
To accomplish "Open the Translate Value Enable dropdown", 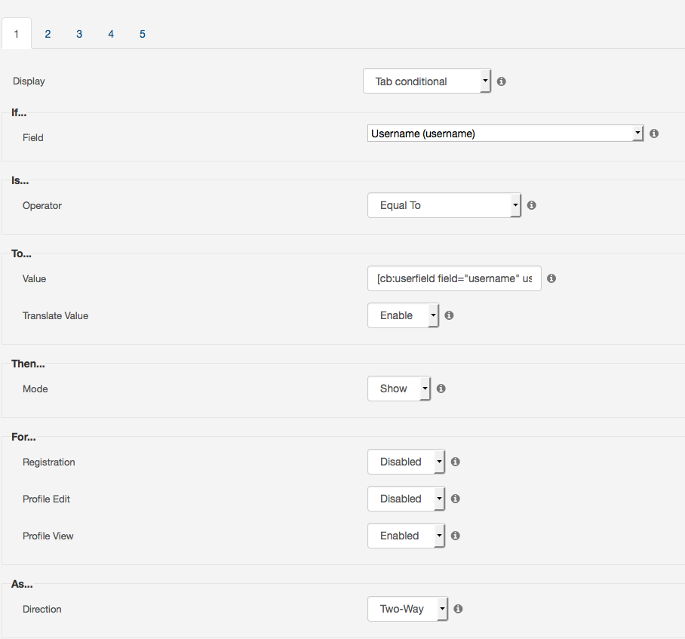I will [403, 315].
